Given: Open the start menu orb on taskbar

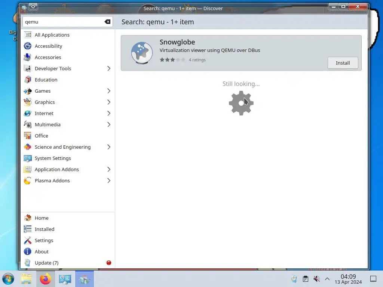Looking at the screenshot, I should click(x=8, y=279).
